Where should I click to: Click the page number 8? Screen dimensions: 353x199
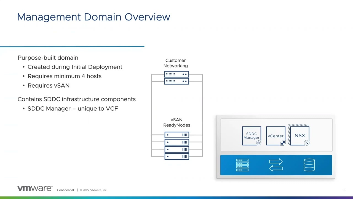(344, 190)
